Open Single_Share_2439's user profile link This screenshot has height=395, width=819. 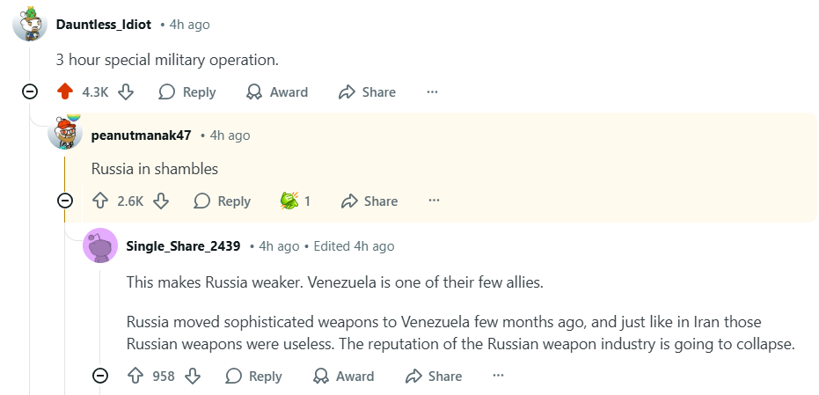click(x=183, y=245)
